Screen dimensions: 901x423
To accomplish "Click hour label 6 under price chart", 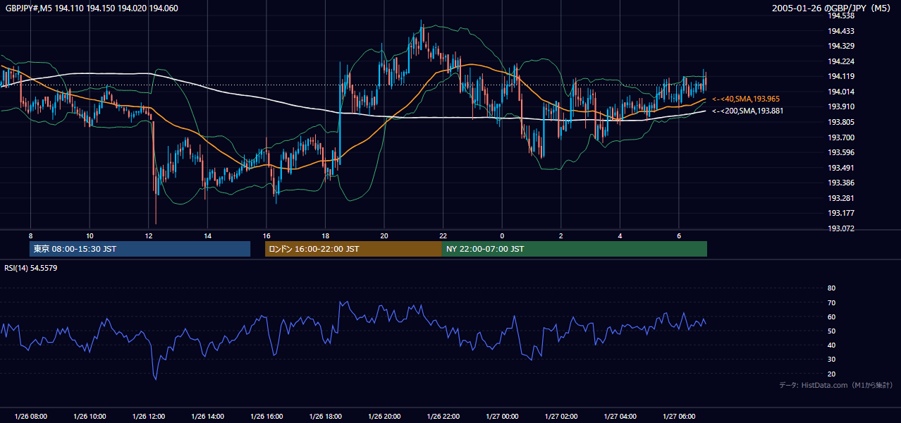I will tap(679, 235).
